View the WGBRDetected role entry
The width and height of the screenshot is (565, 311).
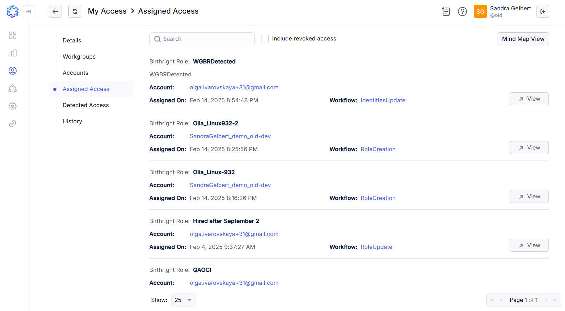(529, 99)
